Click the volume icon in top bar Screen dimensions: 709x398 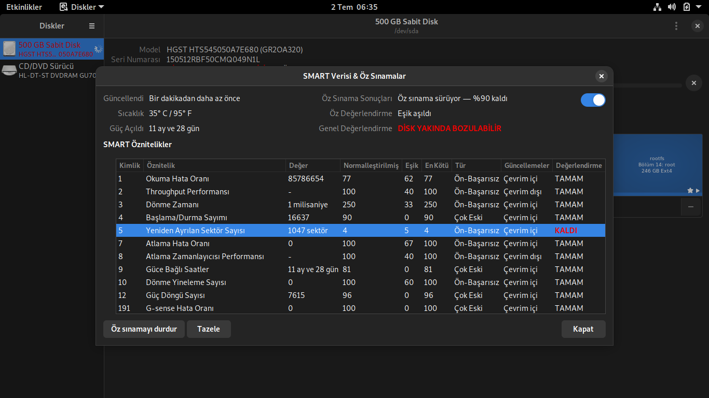click(x=672, y=7)
